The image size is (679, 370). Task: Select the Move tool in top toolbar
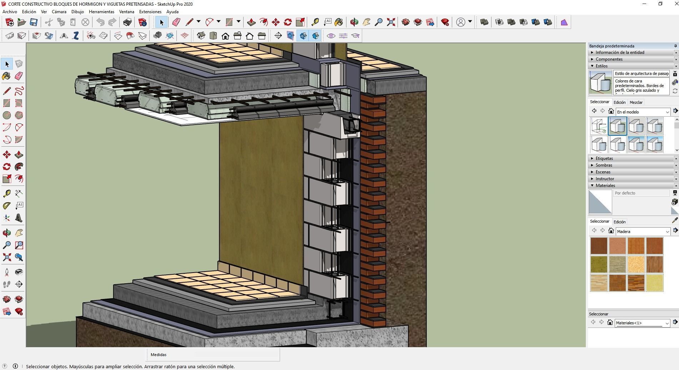click(x=276, y=22)
